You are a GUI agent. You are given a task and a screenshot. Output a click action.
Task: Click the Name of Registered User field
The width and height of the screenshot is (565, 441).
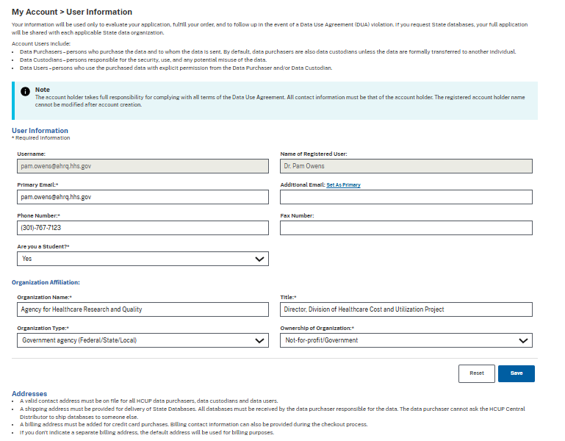(x=406, y=166)
